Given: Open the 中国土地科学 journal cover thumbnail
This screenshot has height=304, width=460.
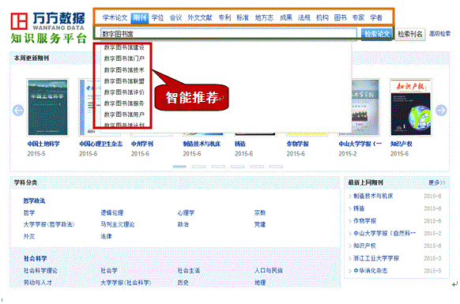Looking at the screenshot, I should [x=47, y=107].
